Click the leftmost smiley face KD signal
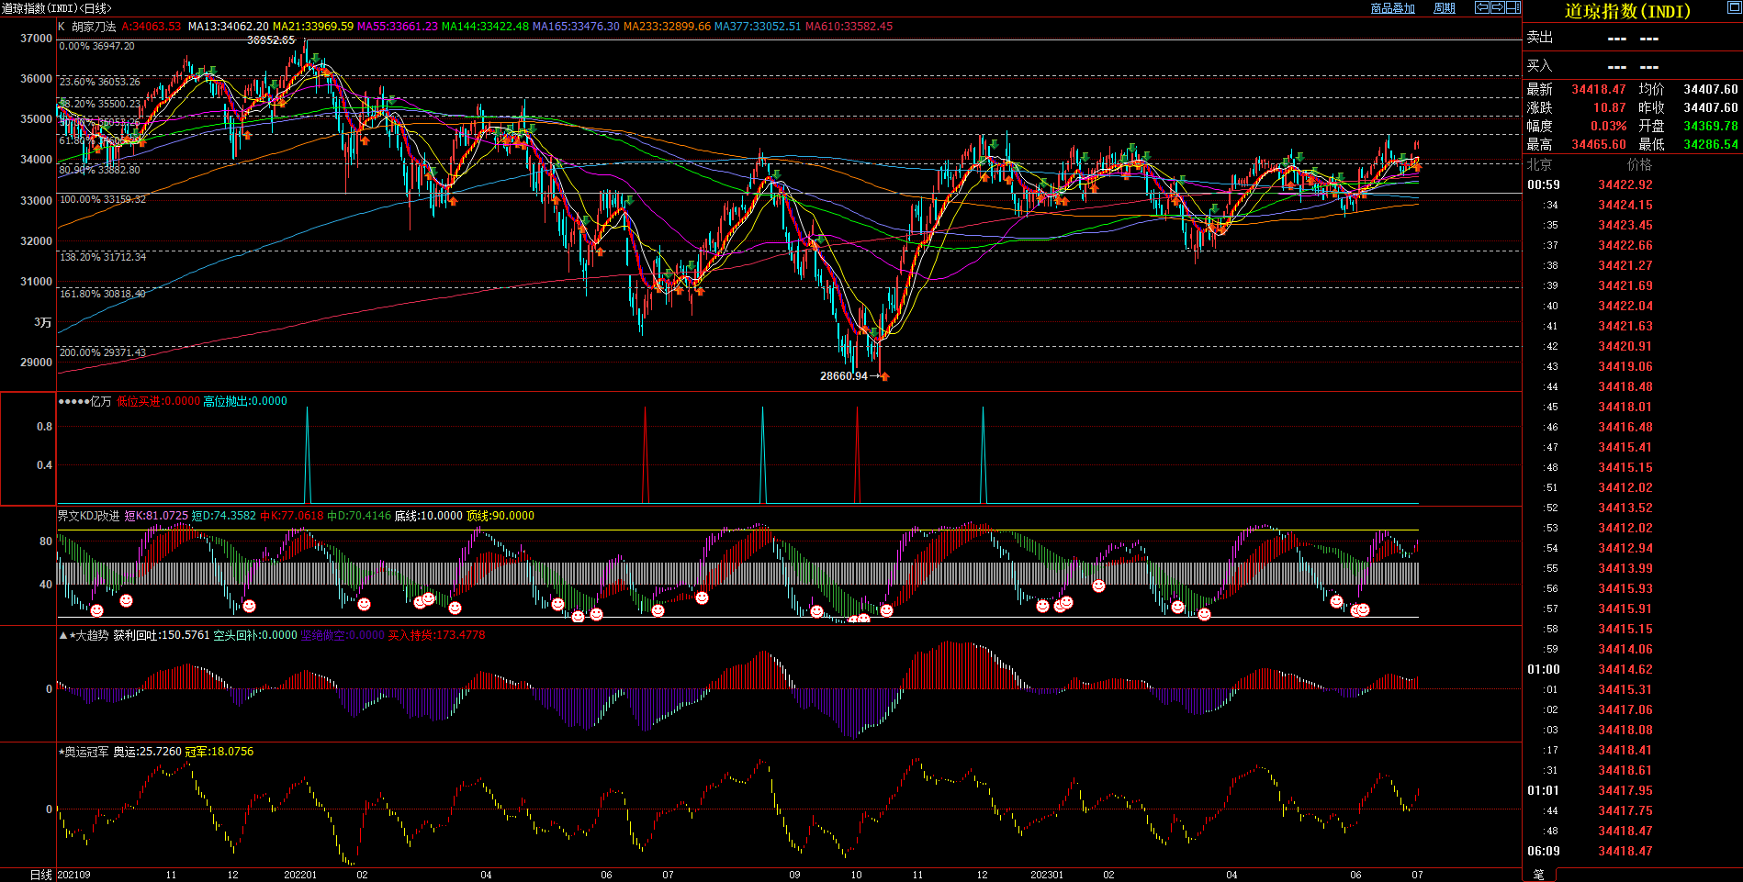The height and width of the screenshot is (882, 1743). (x=97, y=610)
